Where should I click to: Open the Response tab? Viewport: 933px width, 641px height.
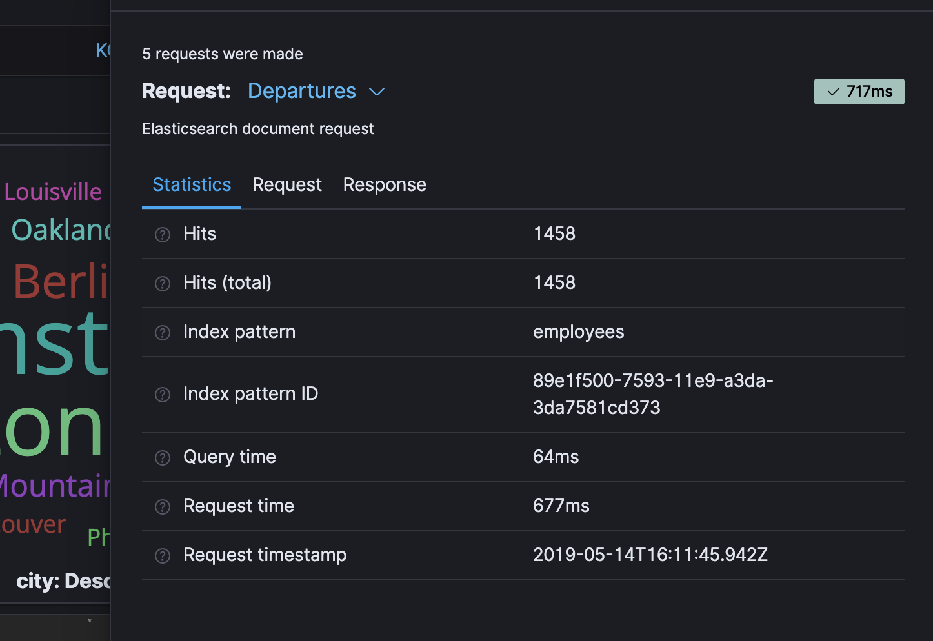click(x=385, y=185)
